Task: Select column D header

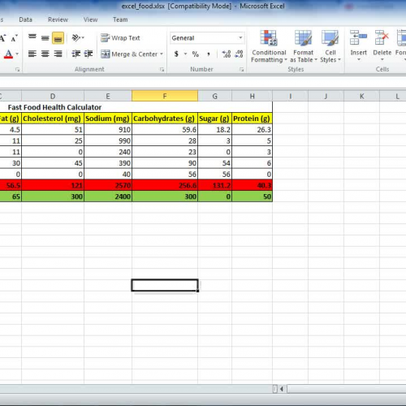Action: click(x=53, y=96)
